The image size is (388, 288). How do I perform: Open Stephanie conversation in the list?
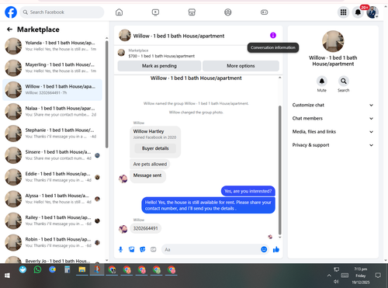pos(52,134)
